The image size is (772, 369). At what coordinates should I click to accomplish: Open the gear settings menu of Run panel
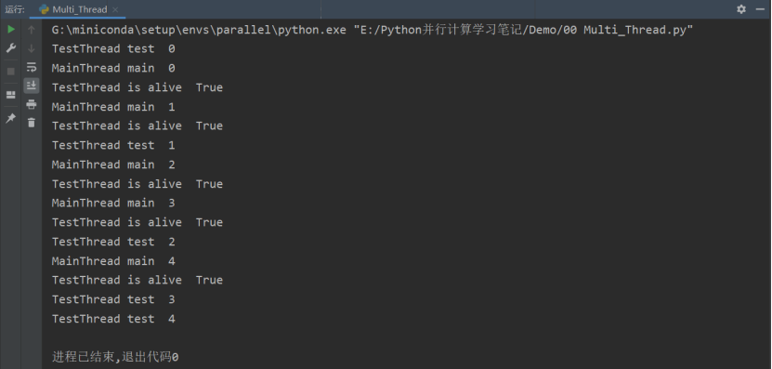741,9
